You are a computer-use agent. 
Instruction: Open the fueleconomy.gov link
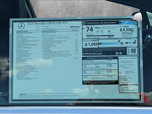(x=92, y=54)
